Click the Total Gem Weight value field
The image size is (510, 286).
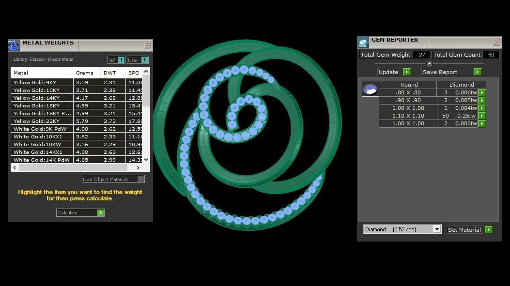coord(421,55)
